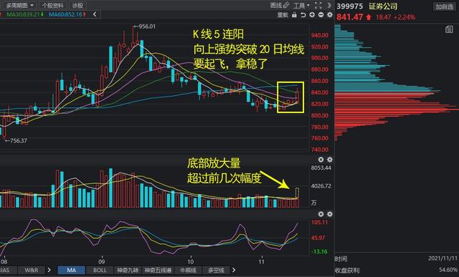Click the 10 month marker on time axis
The width and height of the screenshot is (459, 277).
(190, 261)
